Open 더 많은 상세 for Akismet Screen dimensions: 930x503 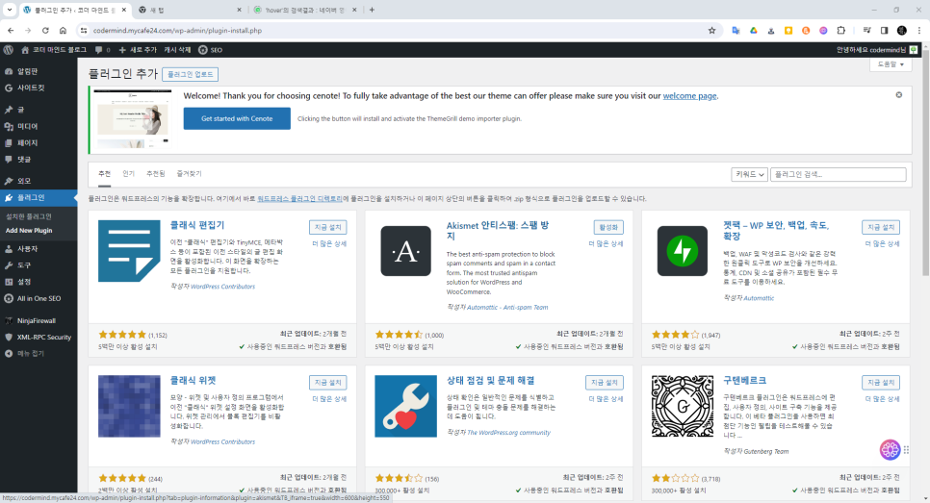click(x=606, y=243)
